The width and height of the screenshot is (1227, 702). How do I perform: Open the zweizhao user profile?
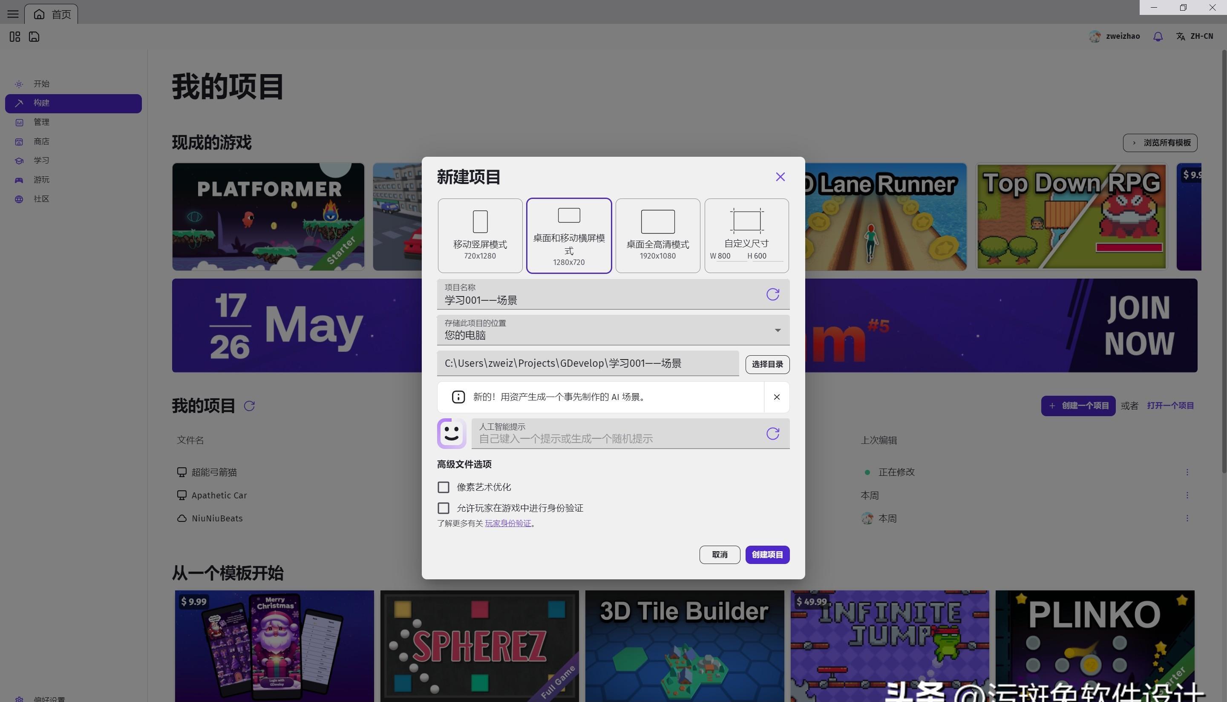click(1114, 36)
